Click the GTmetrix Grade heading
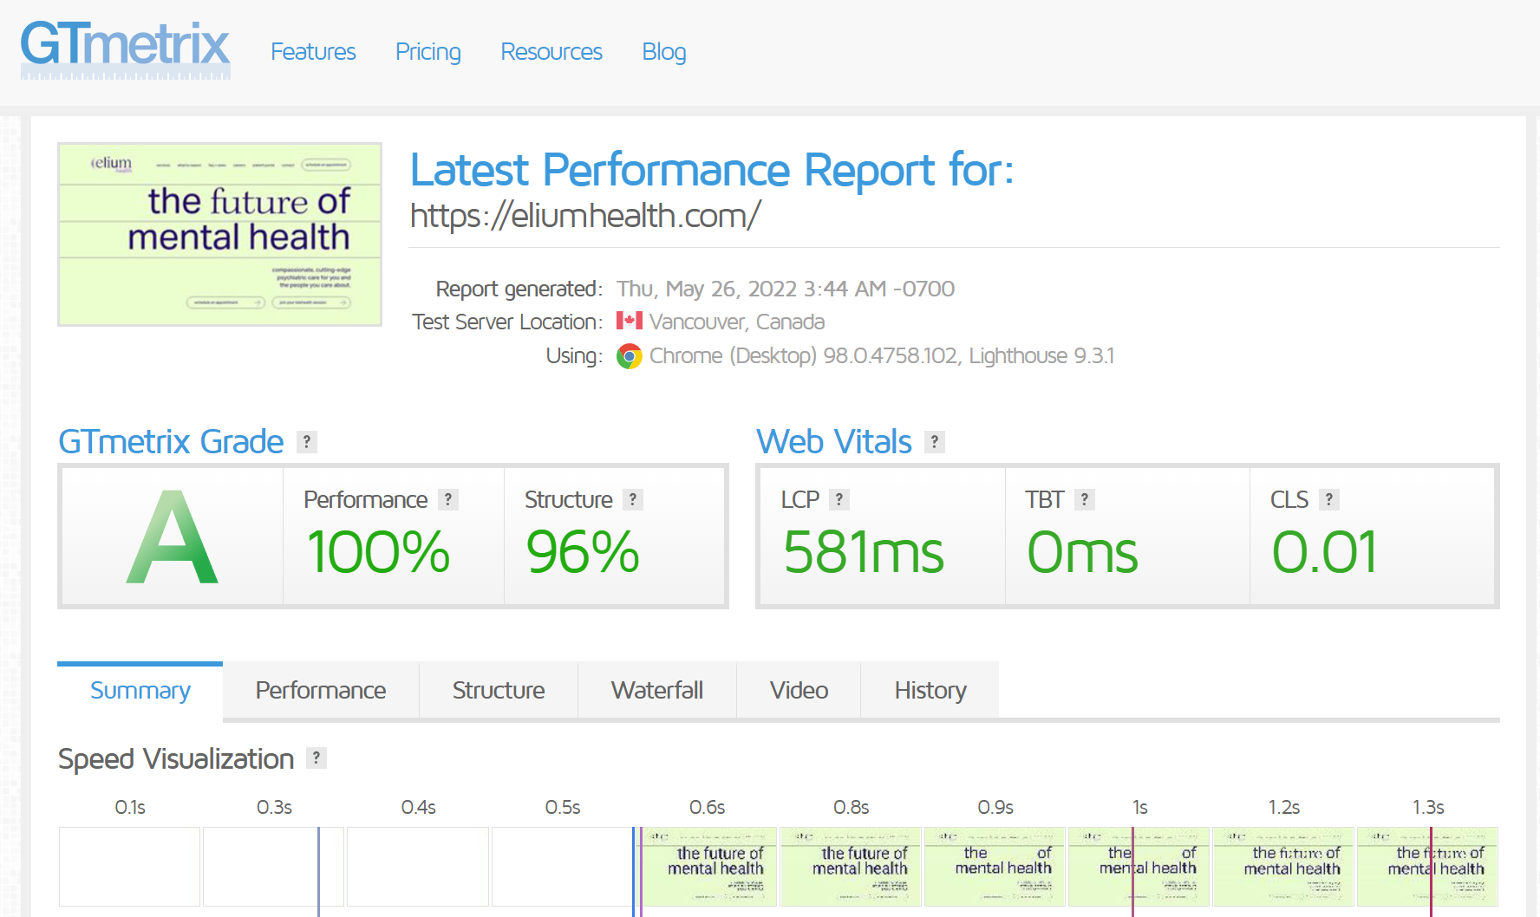 [x=171, y=442]
